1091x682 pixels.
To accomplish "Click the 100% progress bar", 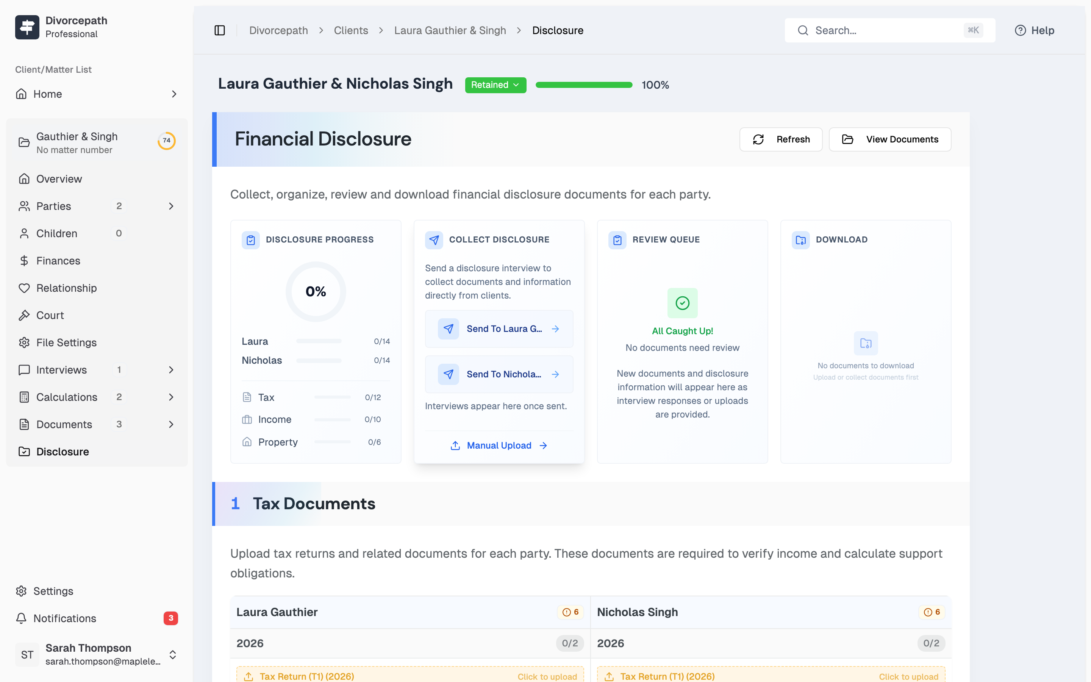I will pyautogui.click(x=584, y=84).
